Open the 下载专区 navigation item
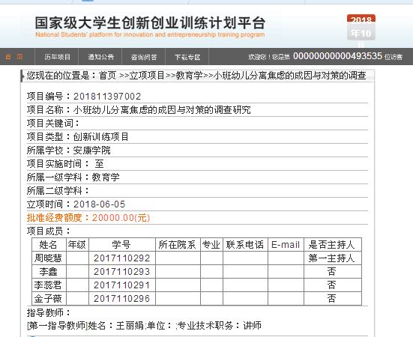Viewport: 413px width, 337px height. coord(187,57)
